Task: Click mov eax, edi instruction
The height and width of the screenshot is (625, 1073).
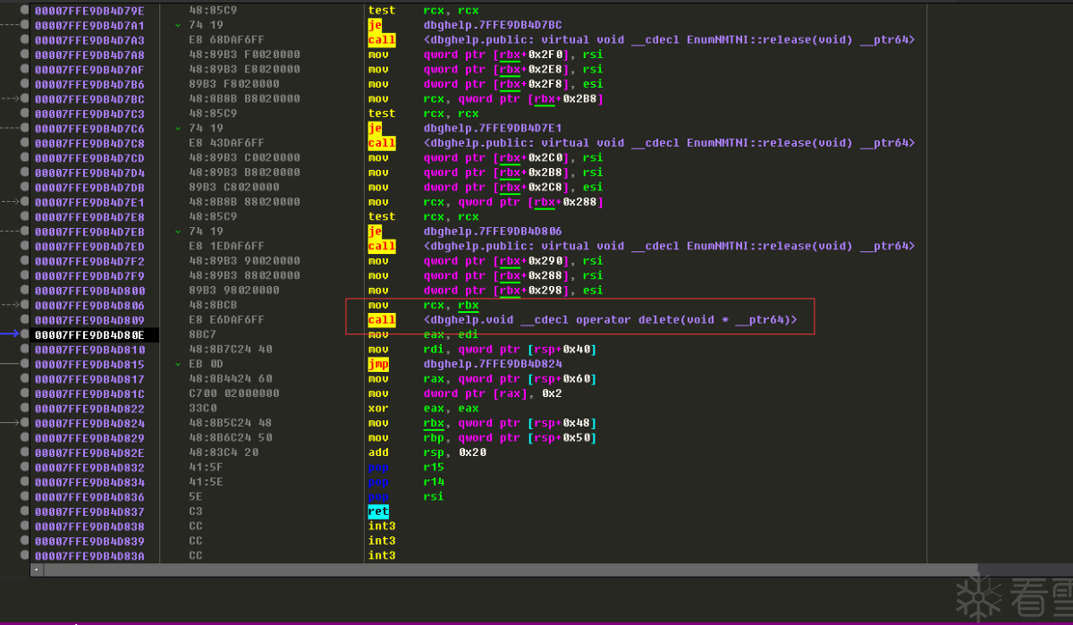Action: point(424,334)
